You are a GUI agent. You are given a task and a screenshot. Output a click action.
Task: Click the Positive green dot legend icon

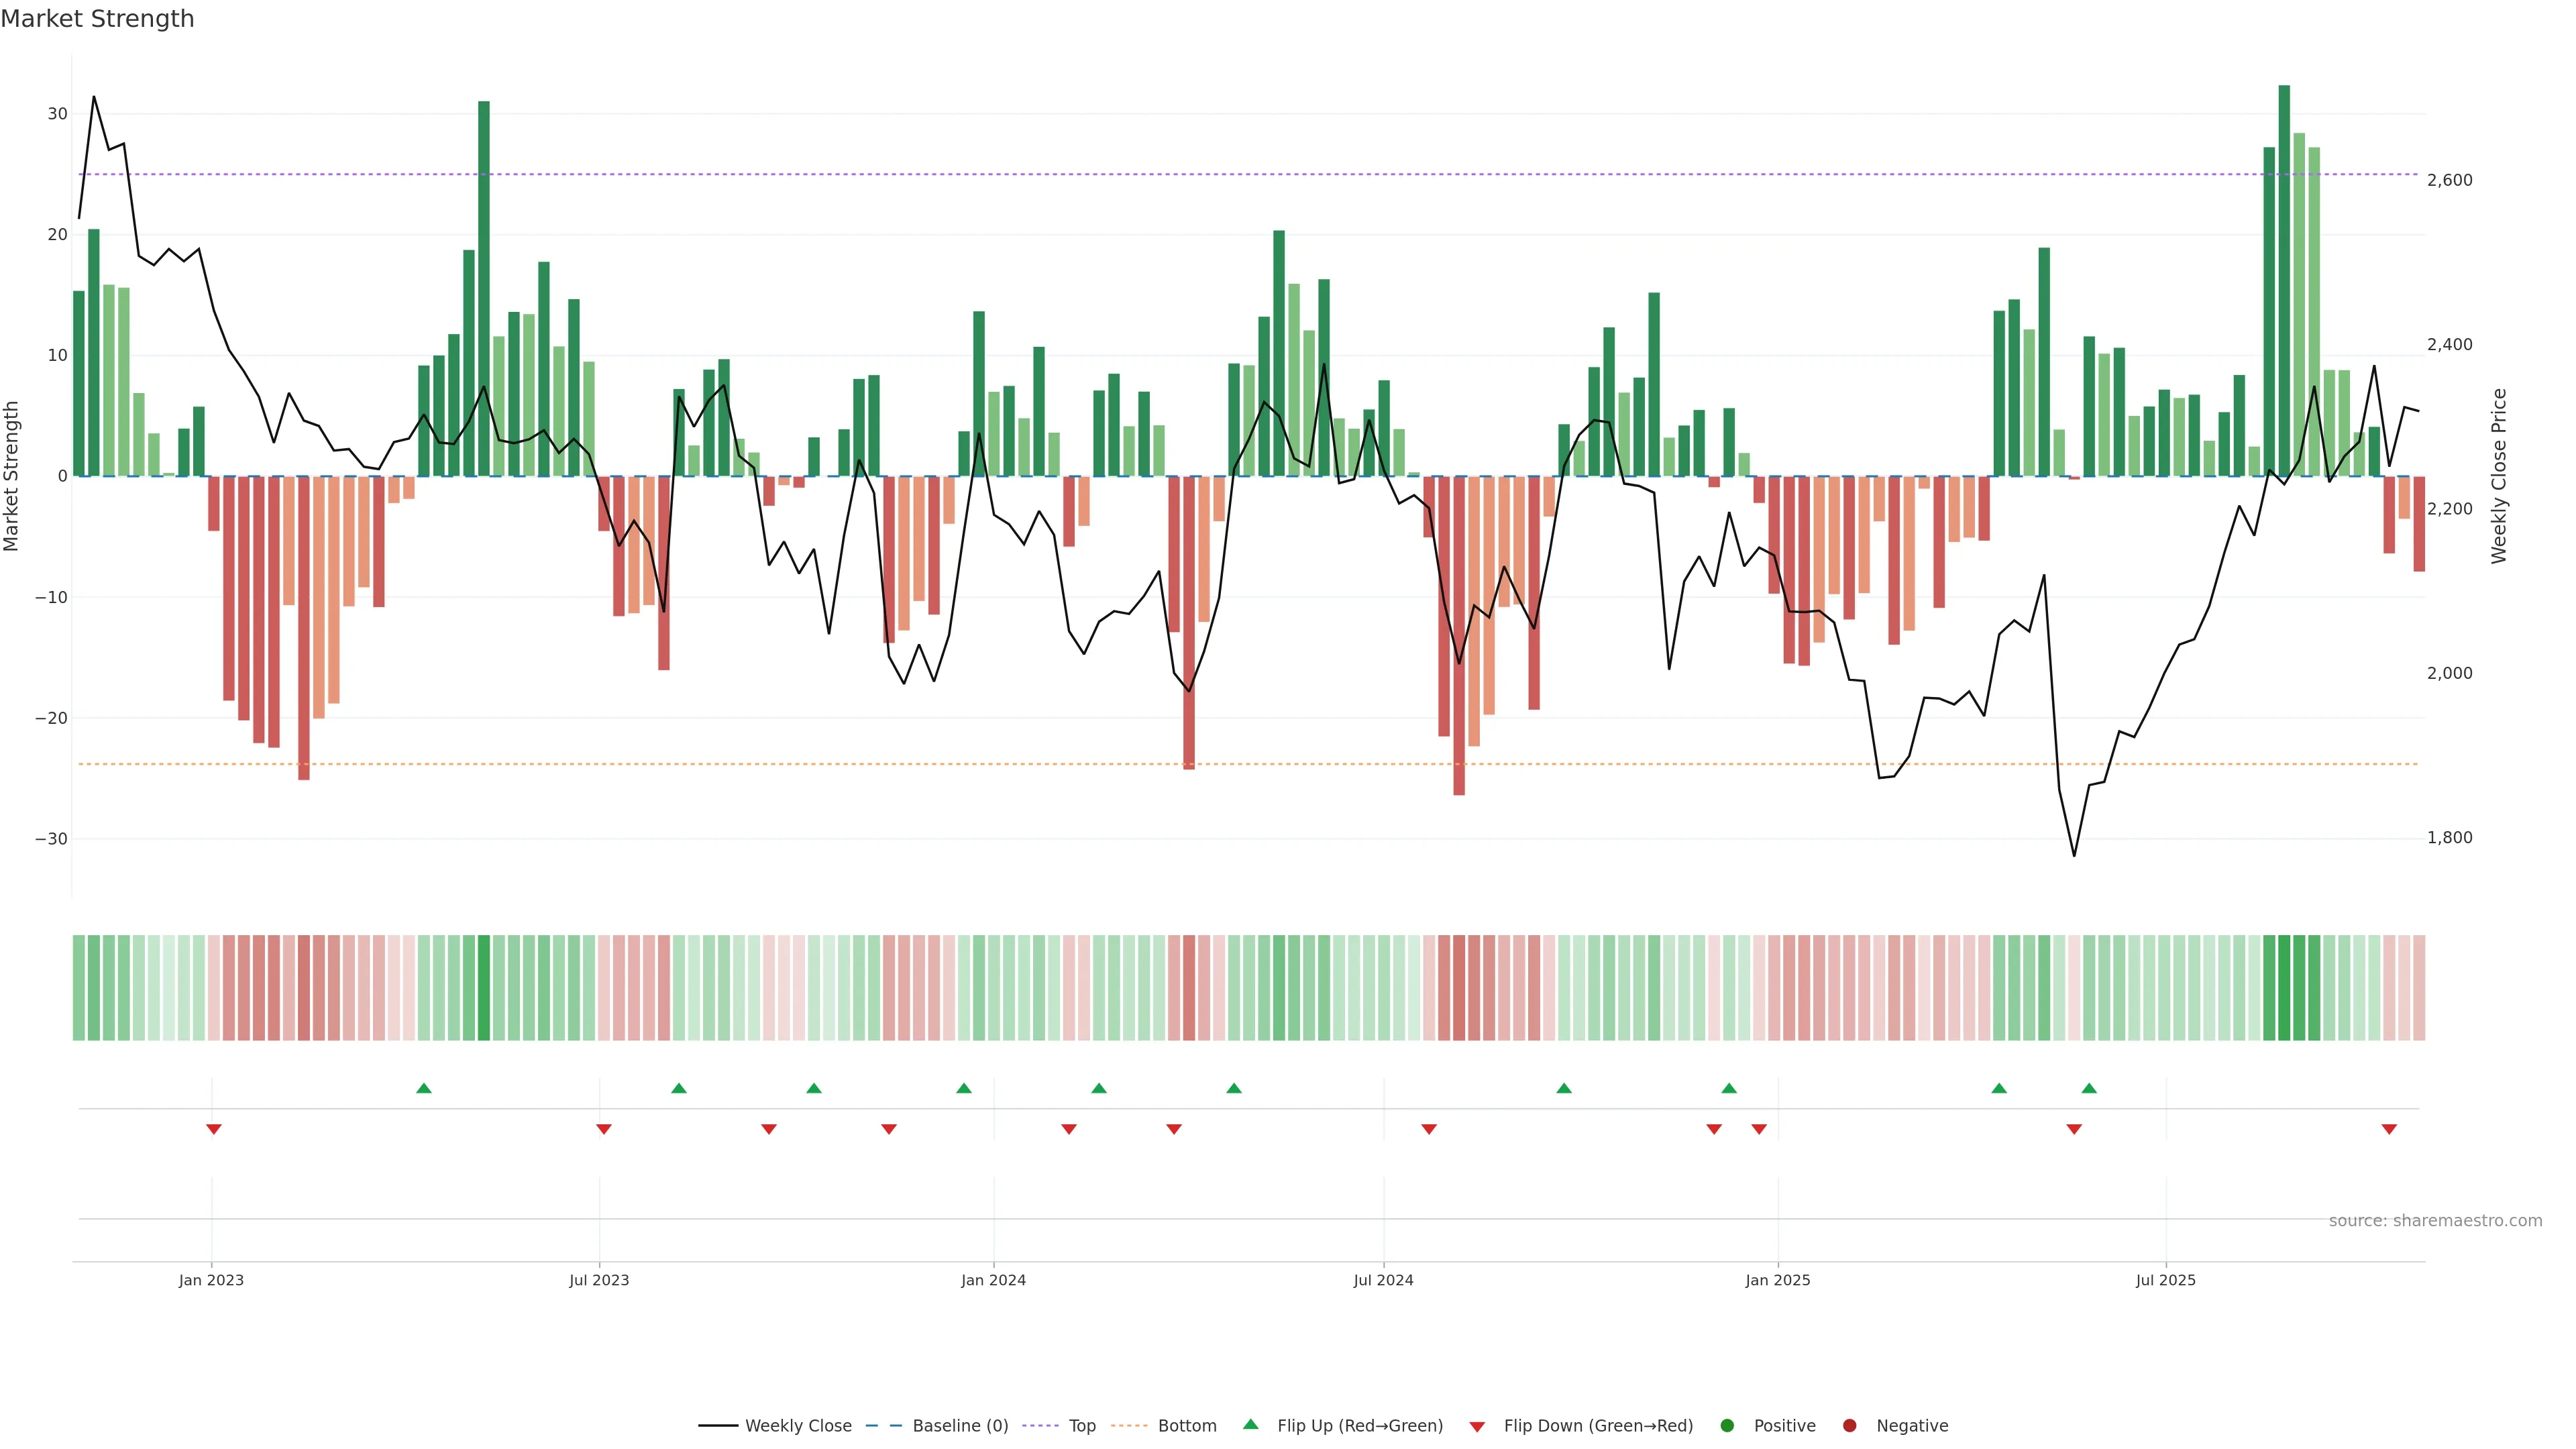pyautogui.click(x=1727, y=1426)
